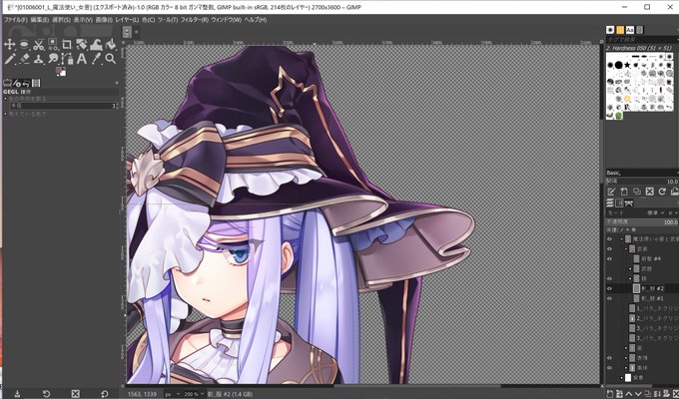Click the delete tool preset icon

(75, 394)
